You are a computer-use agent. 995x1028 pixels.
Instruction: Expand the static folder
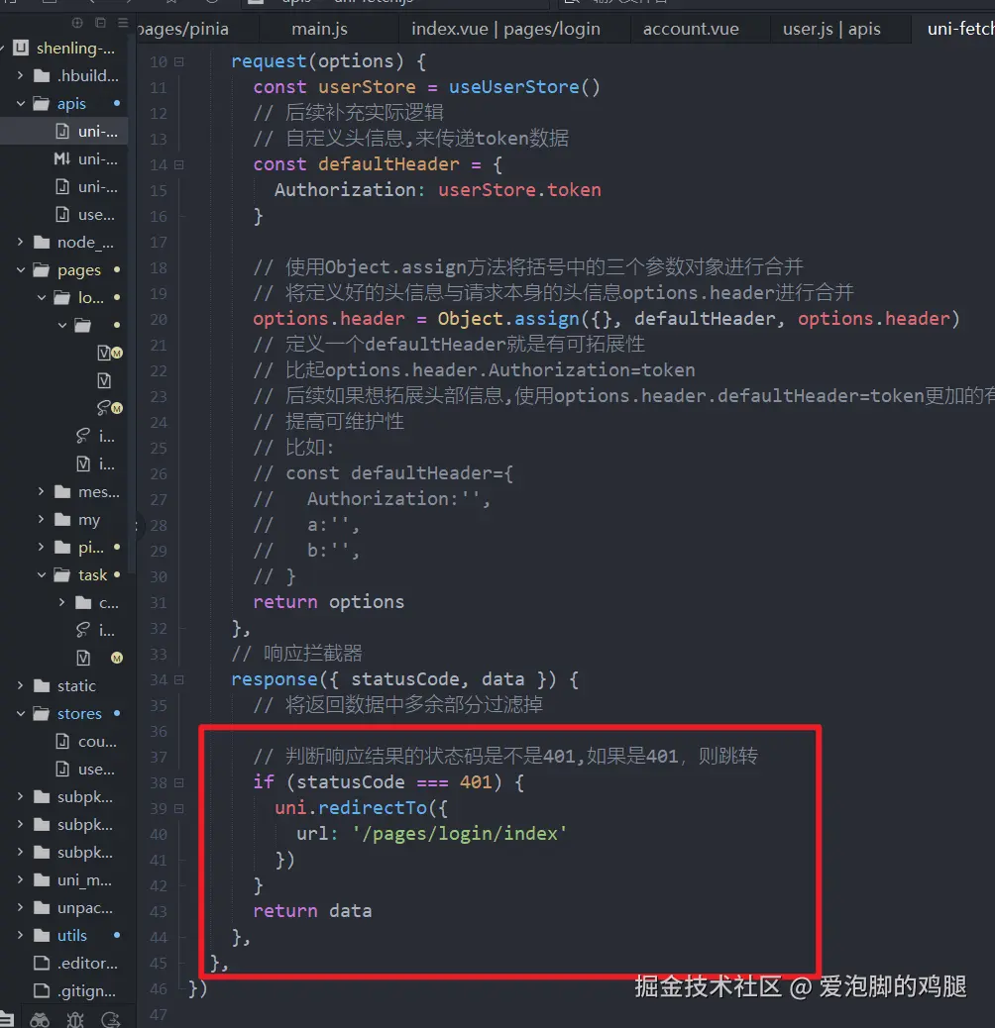21,685
